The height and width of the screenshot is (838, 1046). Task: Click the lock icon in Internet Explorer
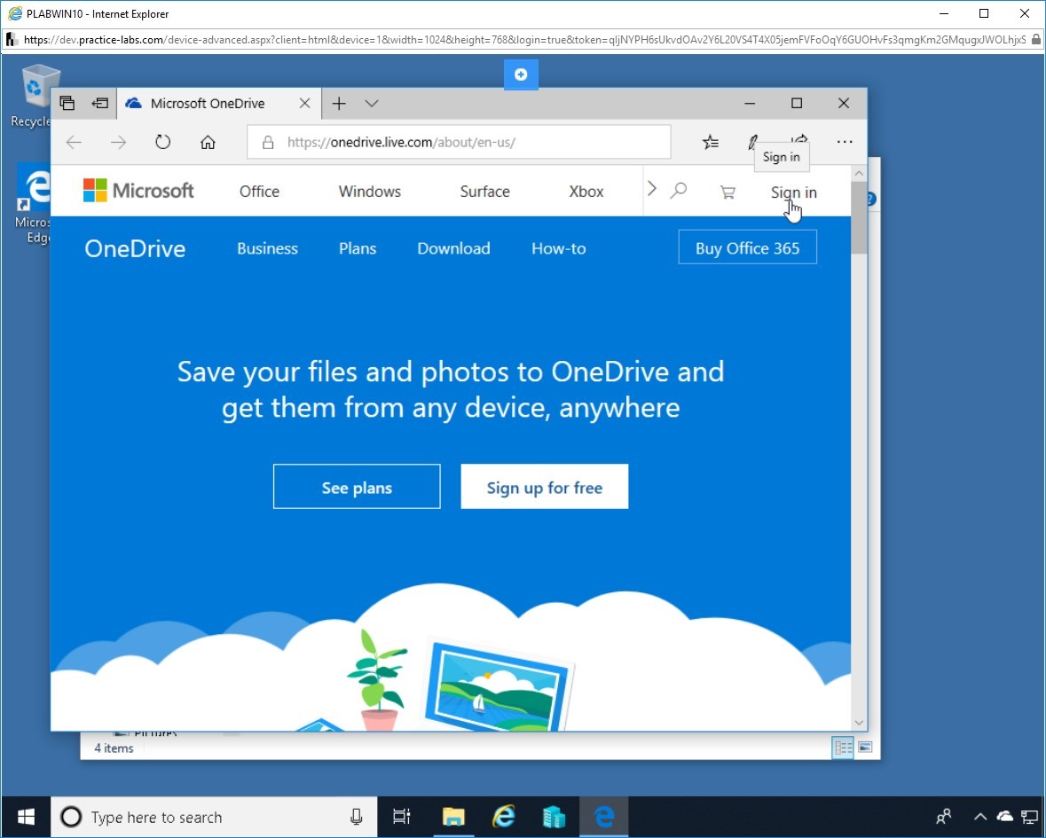click(x=1036, y=40)
